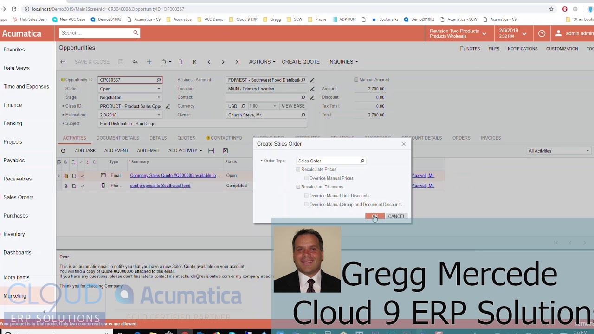Click the Subject field Food Distribution - San Diego

point(202,124)
